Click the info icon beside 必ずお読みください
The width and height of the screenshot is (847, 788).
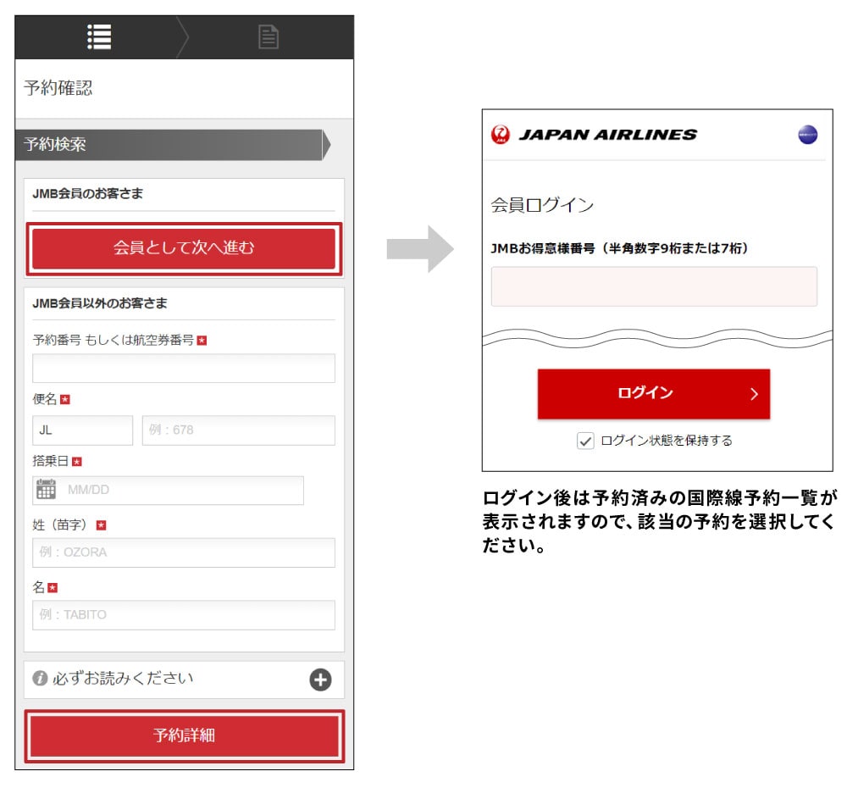point(39,679)
